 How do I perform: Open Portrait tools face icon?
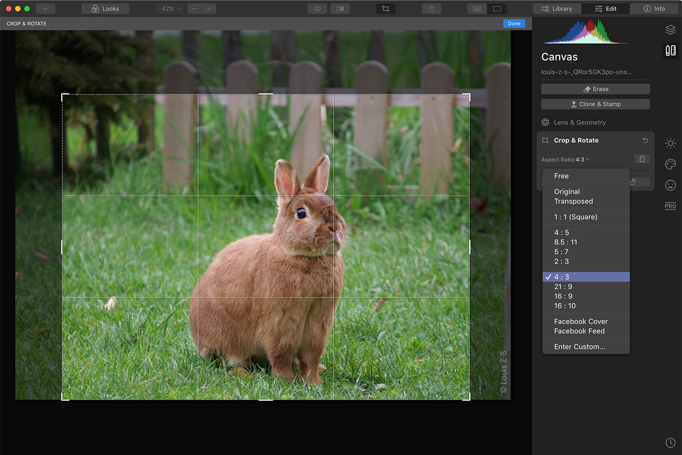coord(670,185)
